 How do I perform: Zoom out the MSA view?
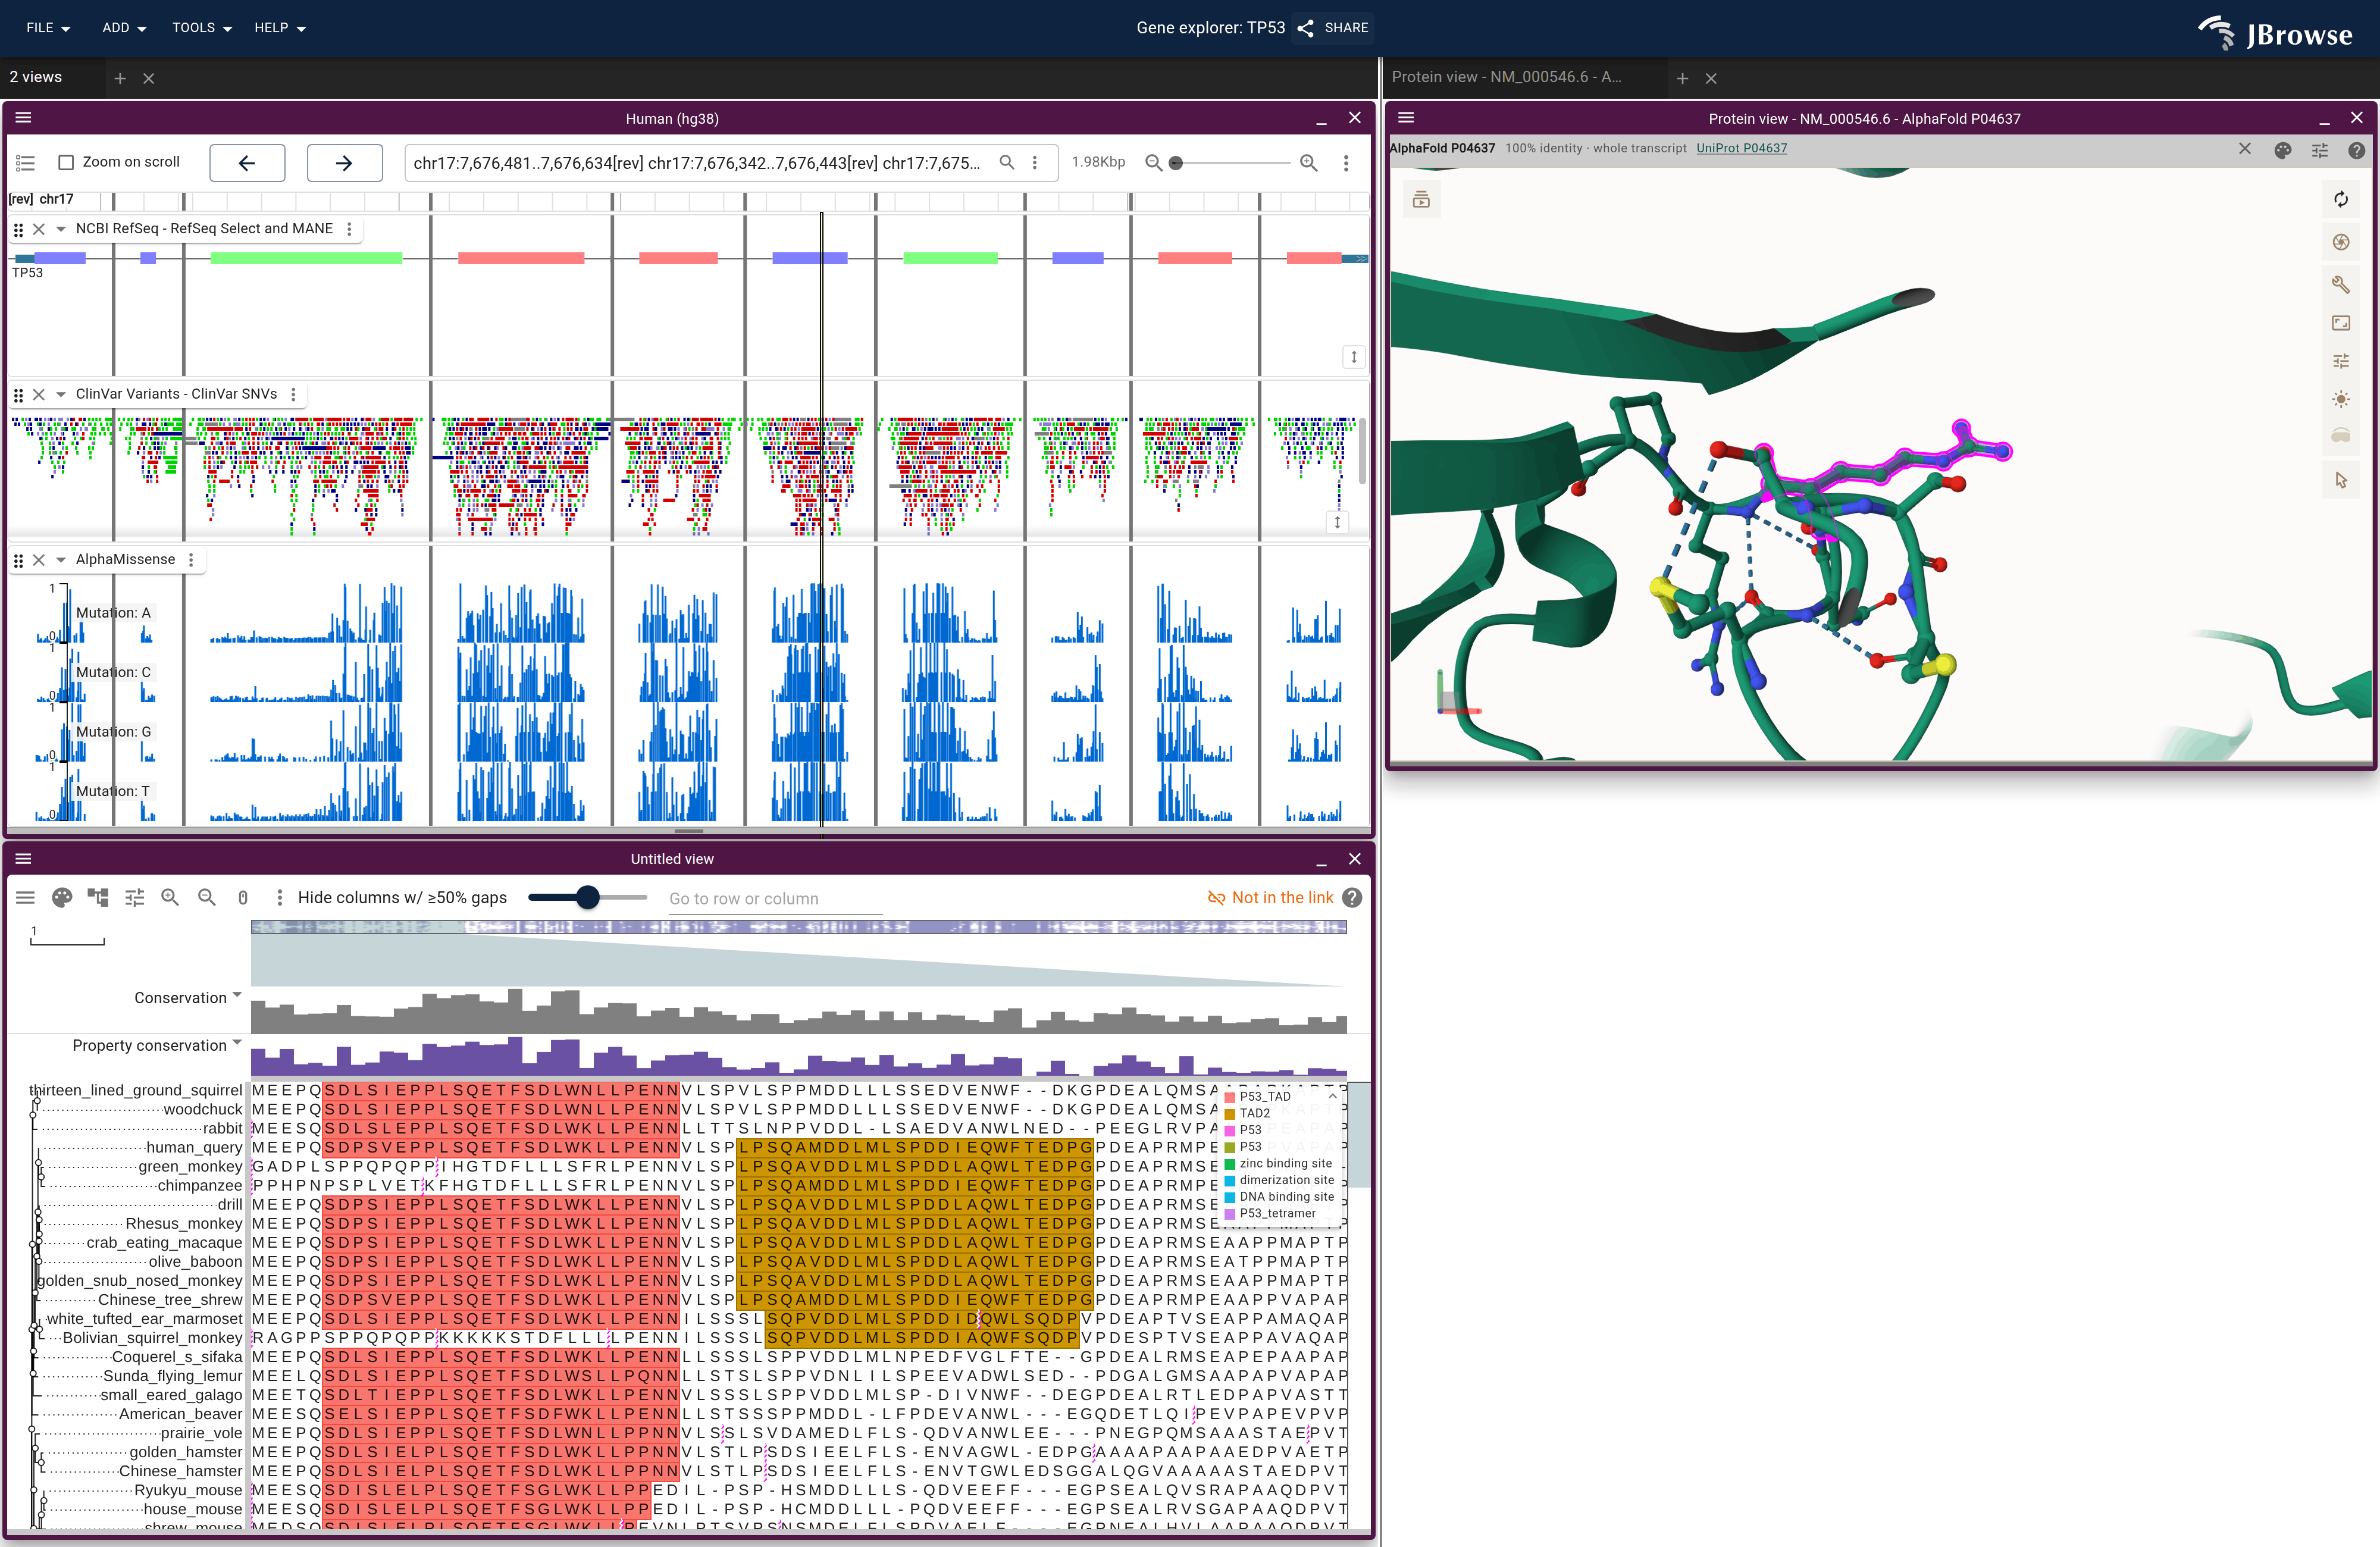[x=206, y=897]
